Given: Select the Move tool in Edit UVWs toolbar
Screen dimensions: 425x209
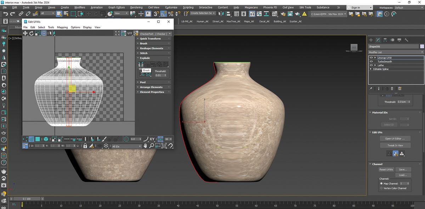Looking at the screenshot, I should [25, 33].
